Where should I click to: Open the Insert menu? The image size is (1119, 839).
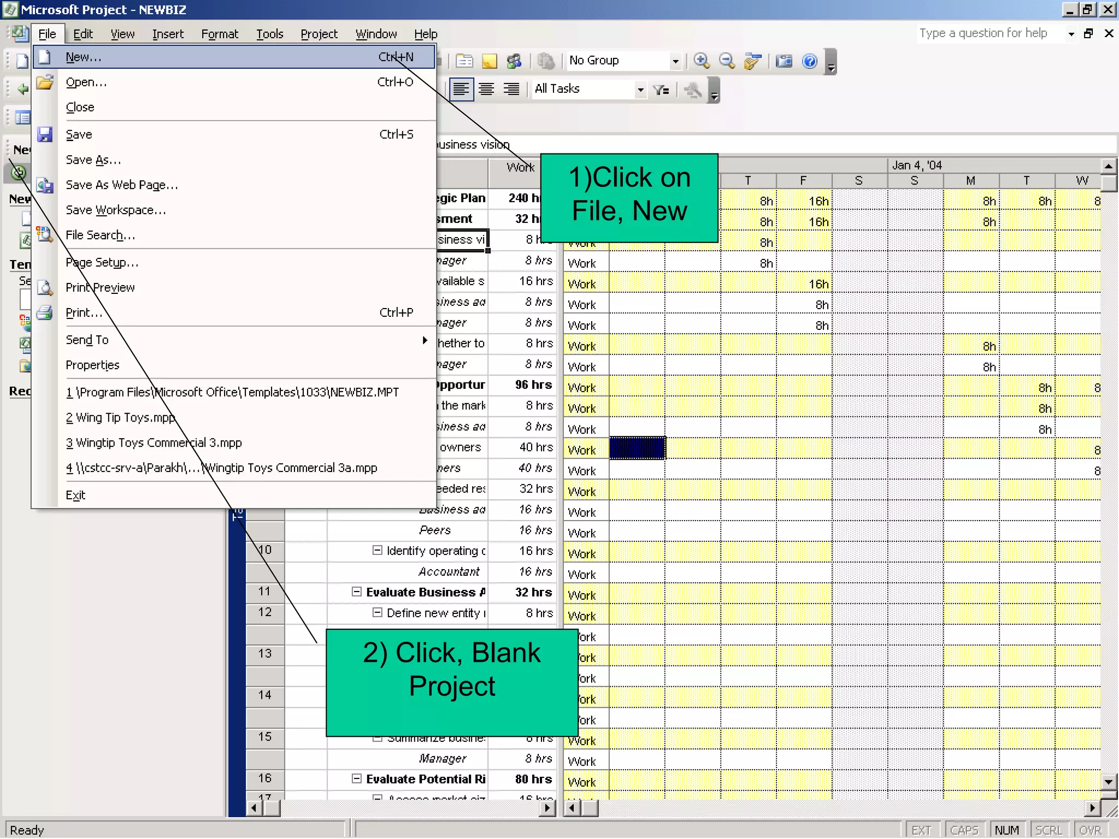coord(168,34)
